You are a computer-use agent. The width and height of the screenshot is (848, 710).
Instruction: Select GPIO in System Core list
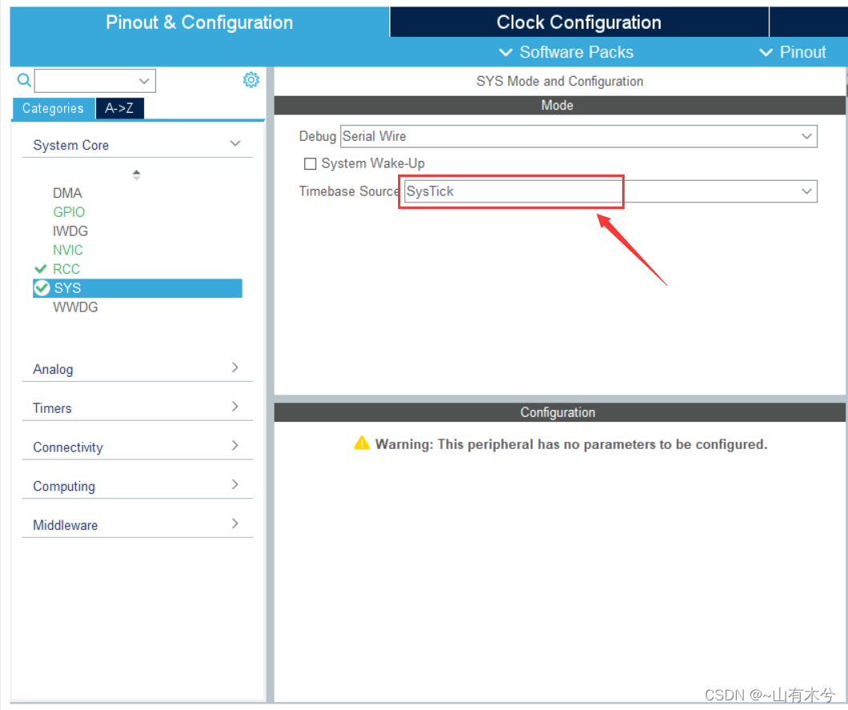69,212
